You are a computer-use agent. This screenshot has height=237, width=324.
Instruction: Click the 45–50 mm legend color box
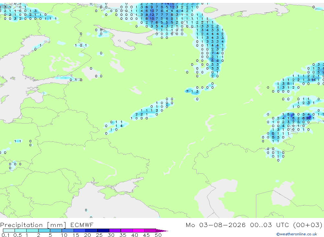point(150,231)
